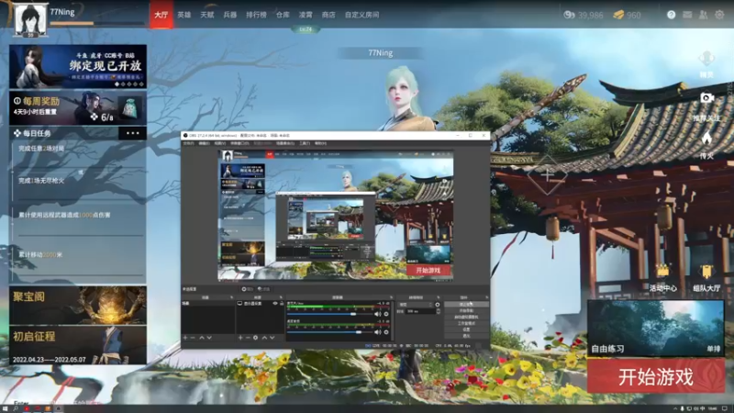The height and width of the screenshot is (413, 734).
Task: Open the 自定义房间 custom room tab
Action: click(x=361, y=15)
